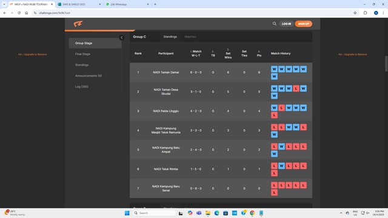Open the browser extensions puzzle icon
Image resolution: width=388 pixels, height=218 pixels.
[x=365, y=13]
